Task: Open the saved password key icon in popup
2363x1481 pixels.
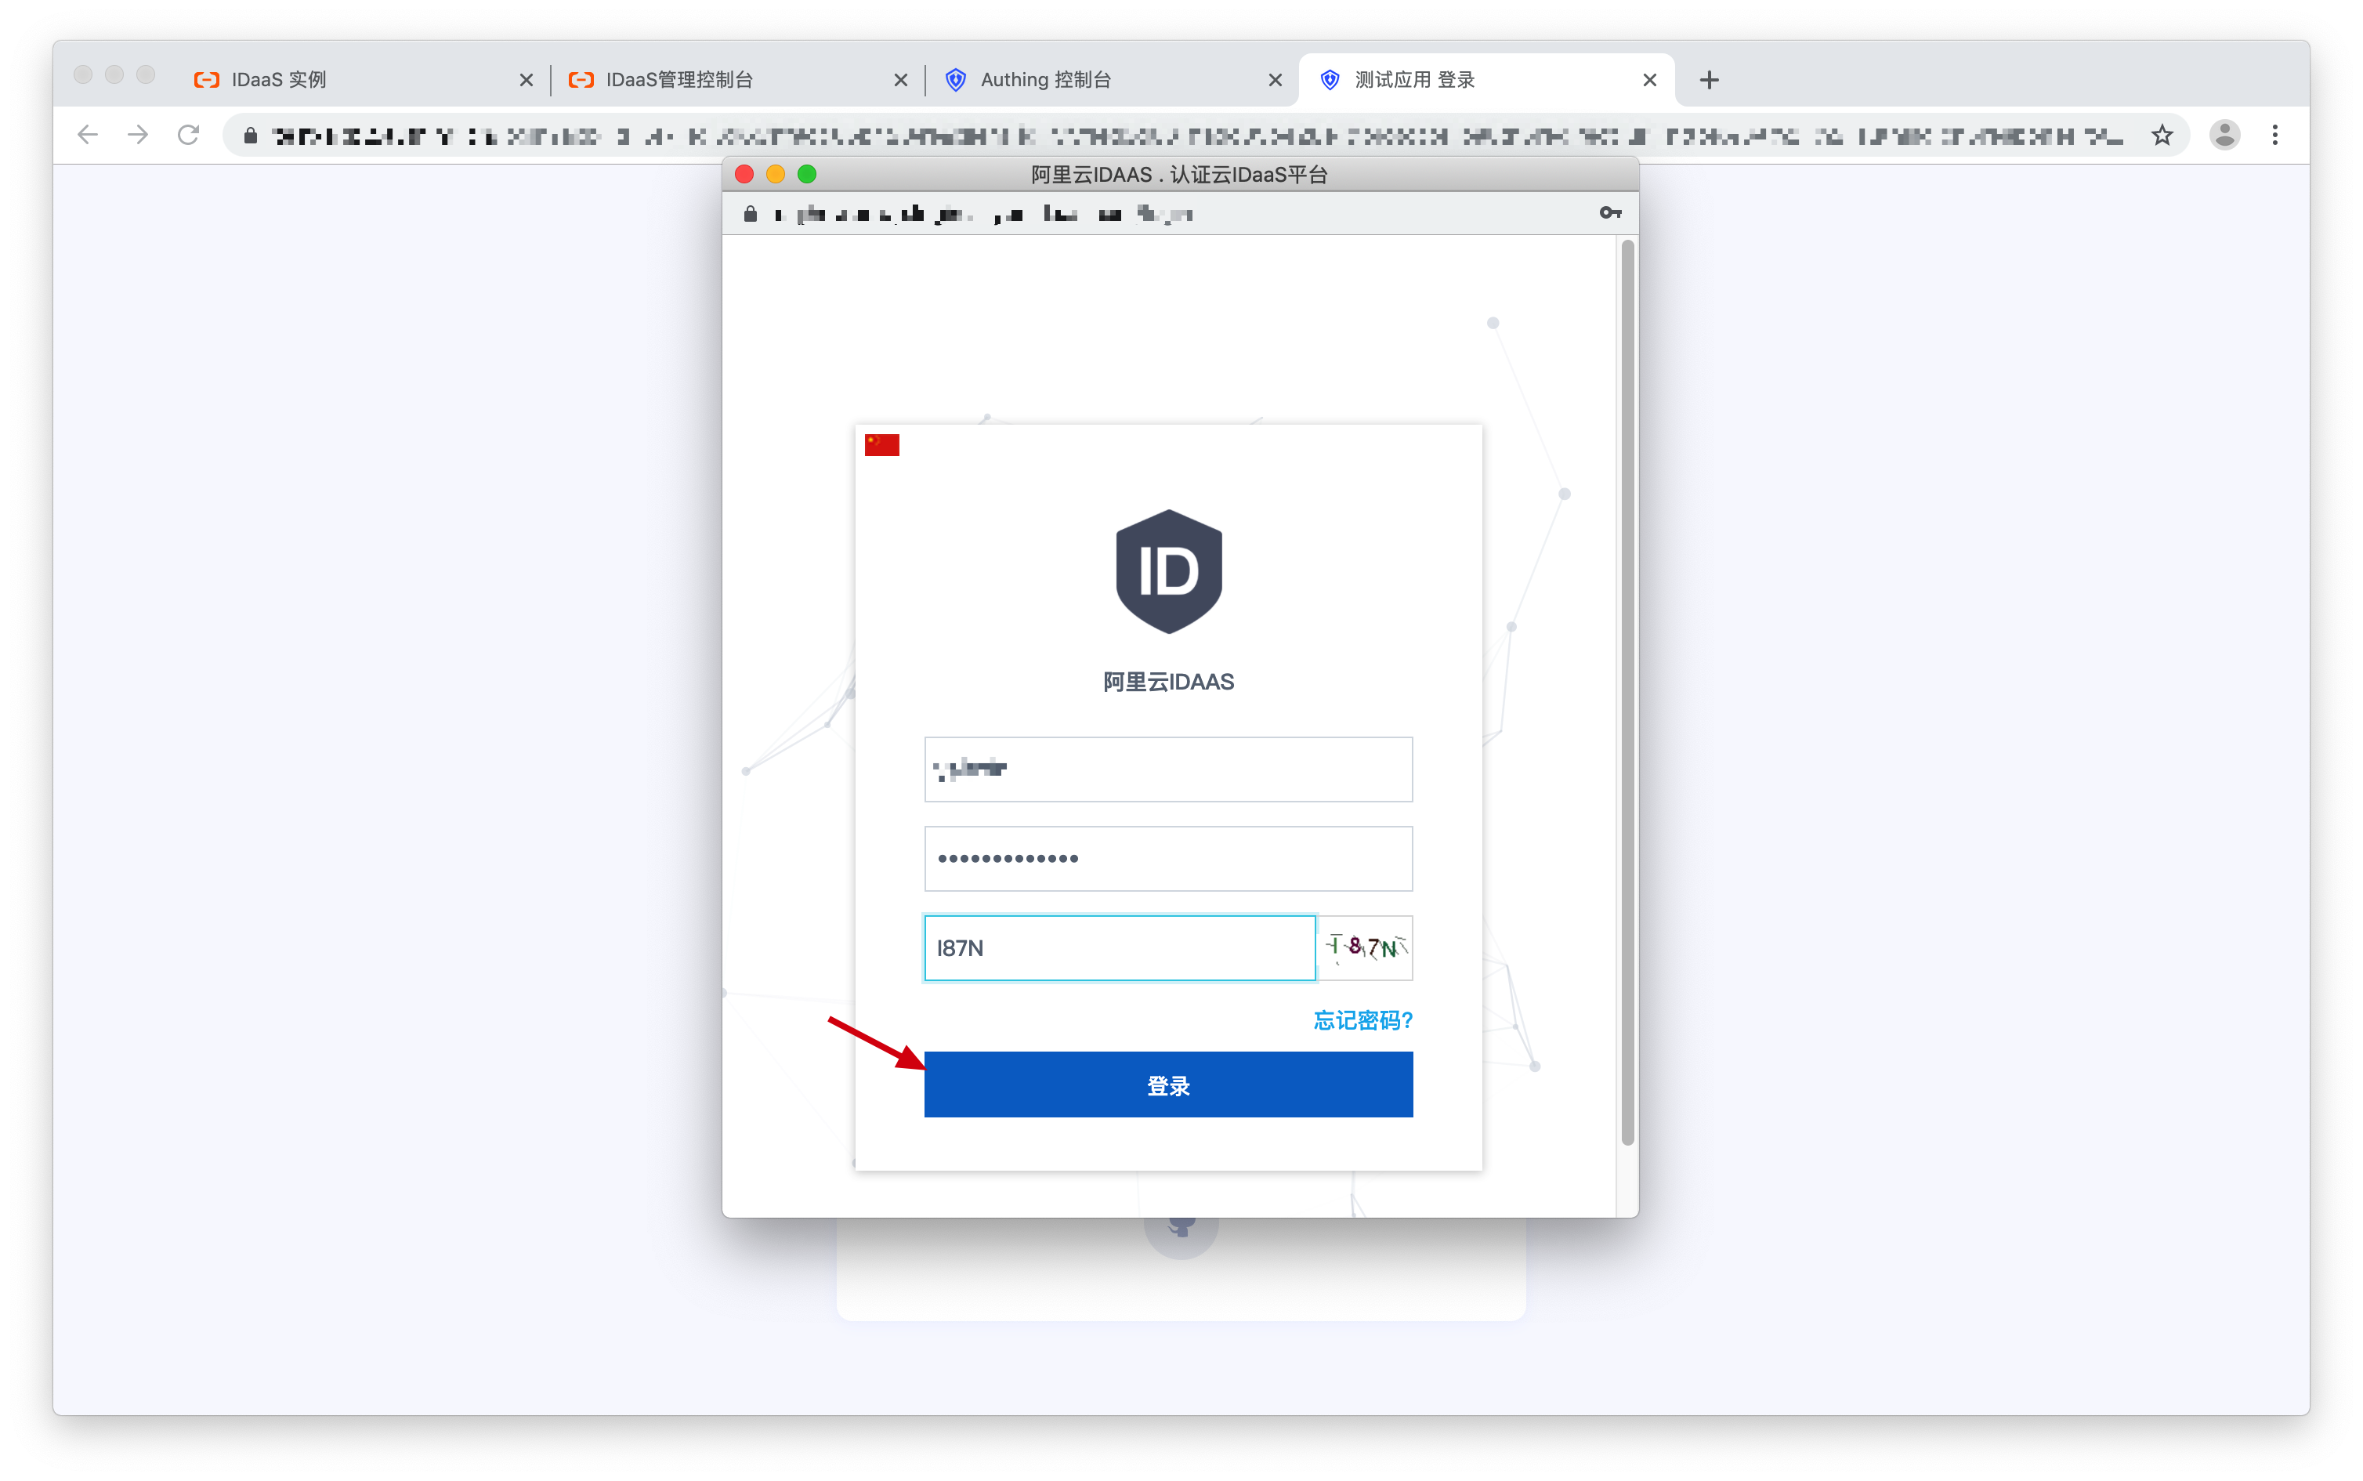Action: tap(1610, 212)
